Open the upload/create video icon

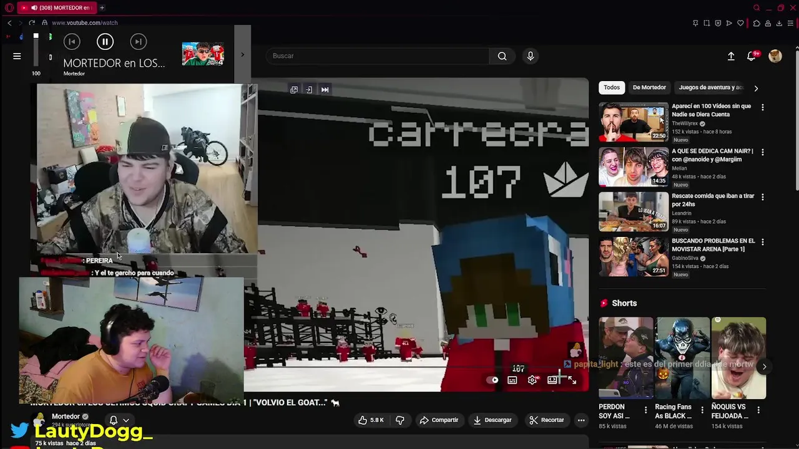(x=731, y=56)
